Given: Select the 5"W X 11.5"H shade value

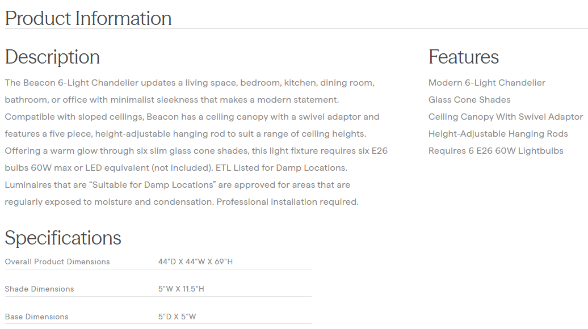Looking at the screenshot, I should pyautogui.click(x=181, y=289).
